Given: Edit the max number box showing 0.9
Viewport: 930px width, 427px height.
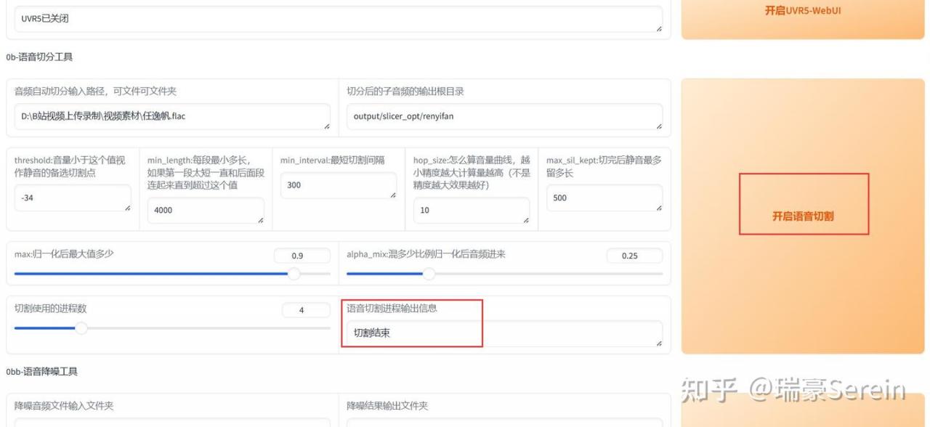Looking at the screenshot, I should [x=302, y=256].
